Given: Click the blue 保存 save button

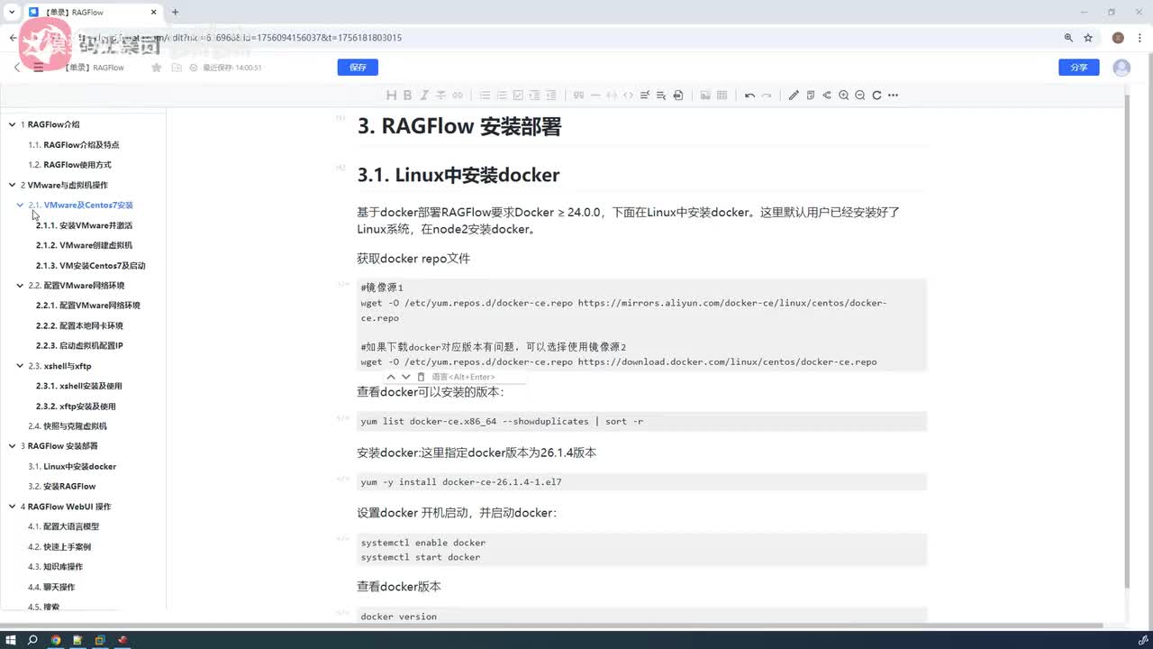Looking at the screenshot, I should 358,68.
